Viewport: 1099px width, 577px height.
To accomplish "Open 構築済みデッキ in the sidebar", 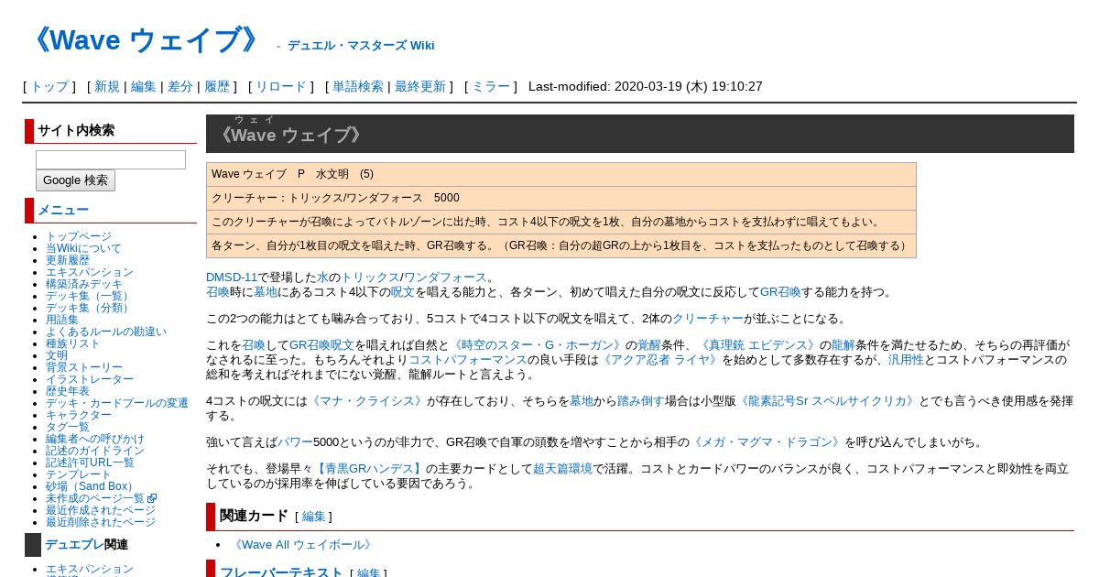I will click(x=84, y=284).
